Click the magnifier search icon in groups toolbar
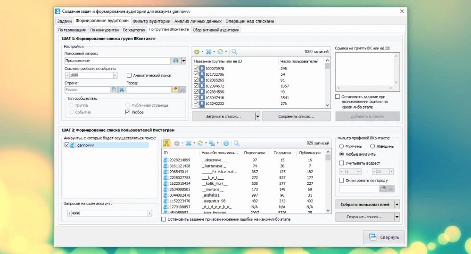Screen dimensions: 471x254 coord(234,52)
